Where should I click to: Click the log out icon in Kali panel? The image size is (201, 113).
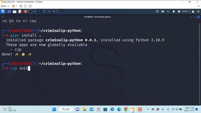198,12
